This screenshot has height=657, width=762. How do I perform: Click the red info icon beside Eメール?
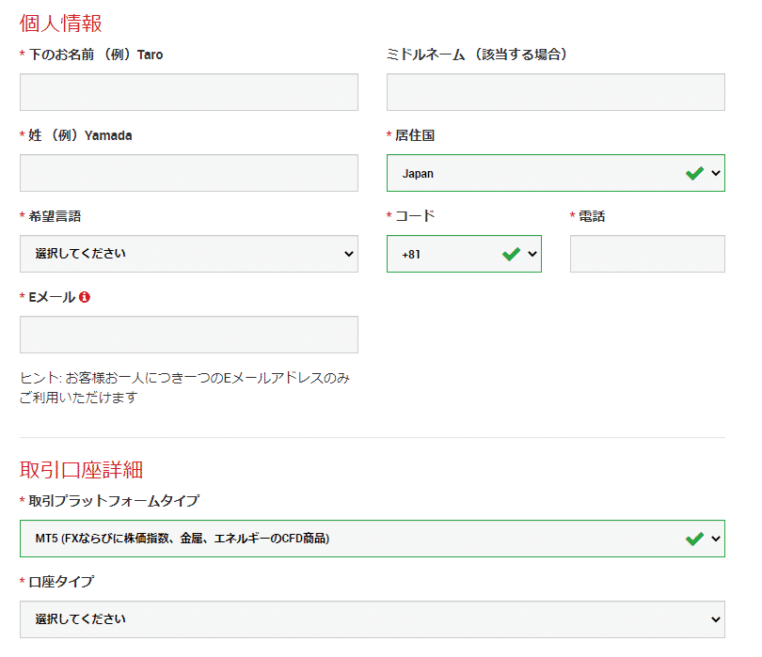[85, 297]
